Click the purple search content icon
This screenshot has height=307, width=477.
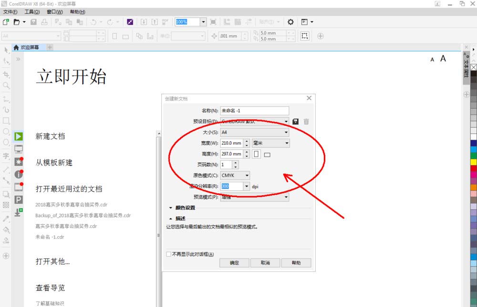point(130,22)
